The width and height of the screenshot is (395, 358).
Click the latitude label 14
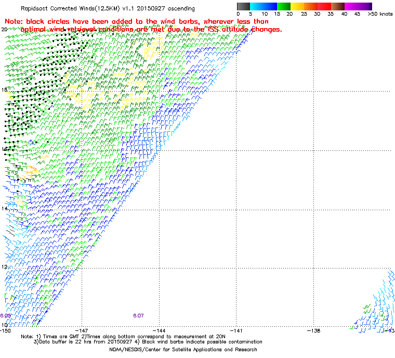pos(4,208)
